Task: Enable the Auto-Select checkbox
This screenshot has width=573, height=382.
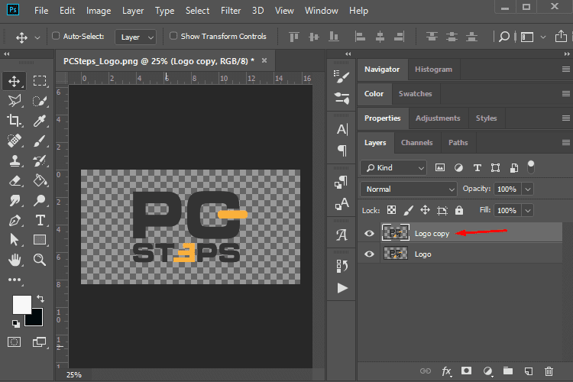Action: pyautogui.click(x=56, y=36)
